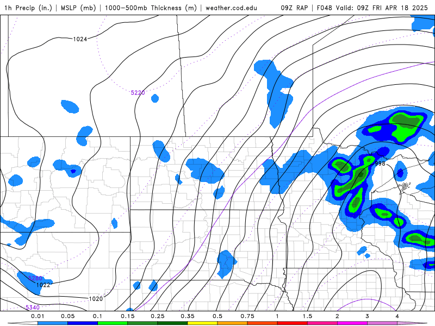Click the purple 5220 thickness label

[x=138, y=92]
